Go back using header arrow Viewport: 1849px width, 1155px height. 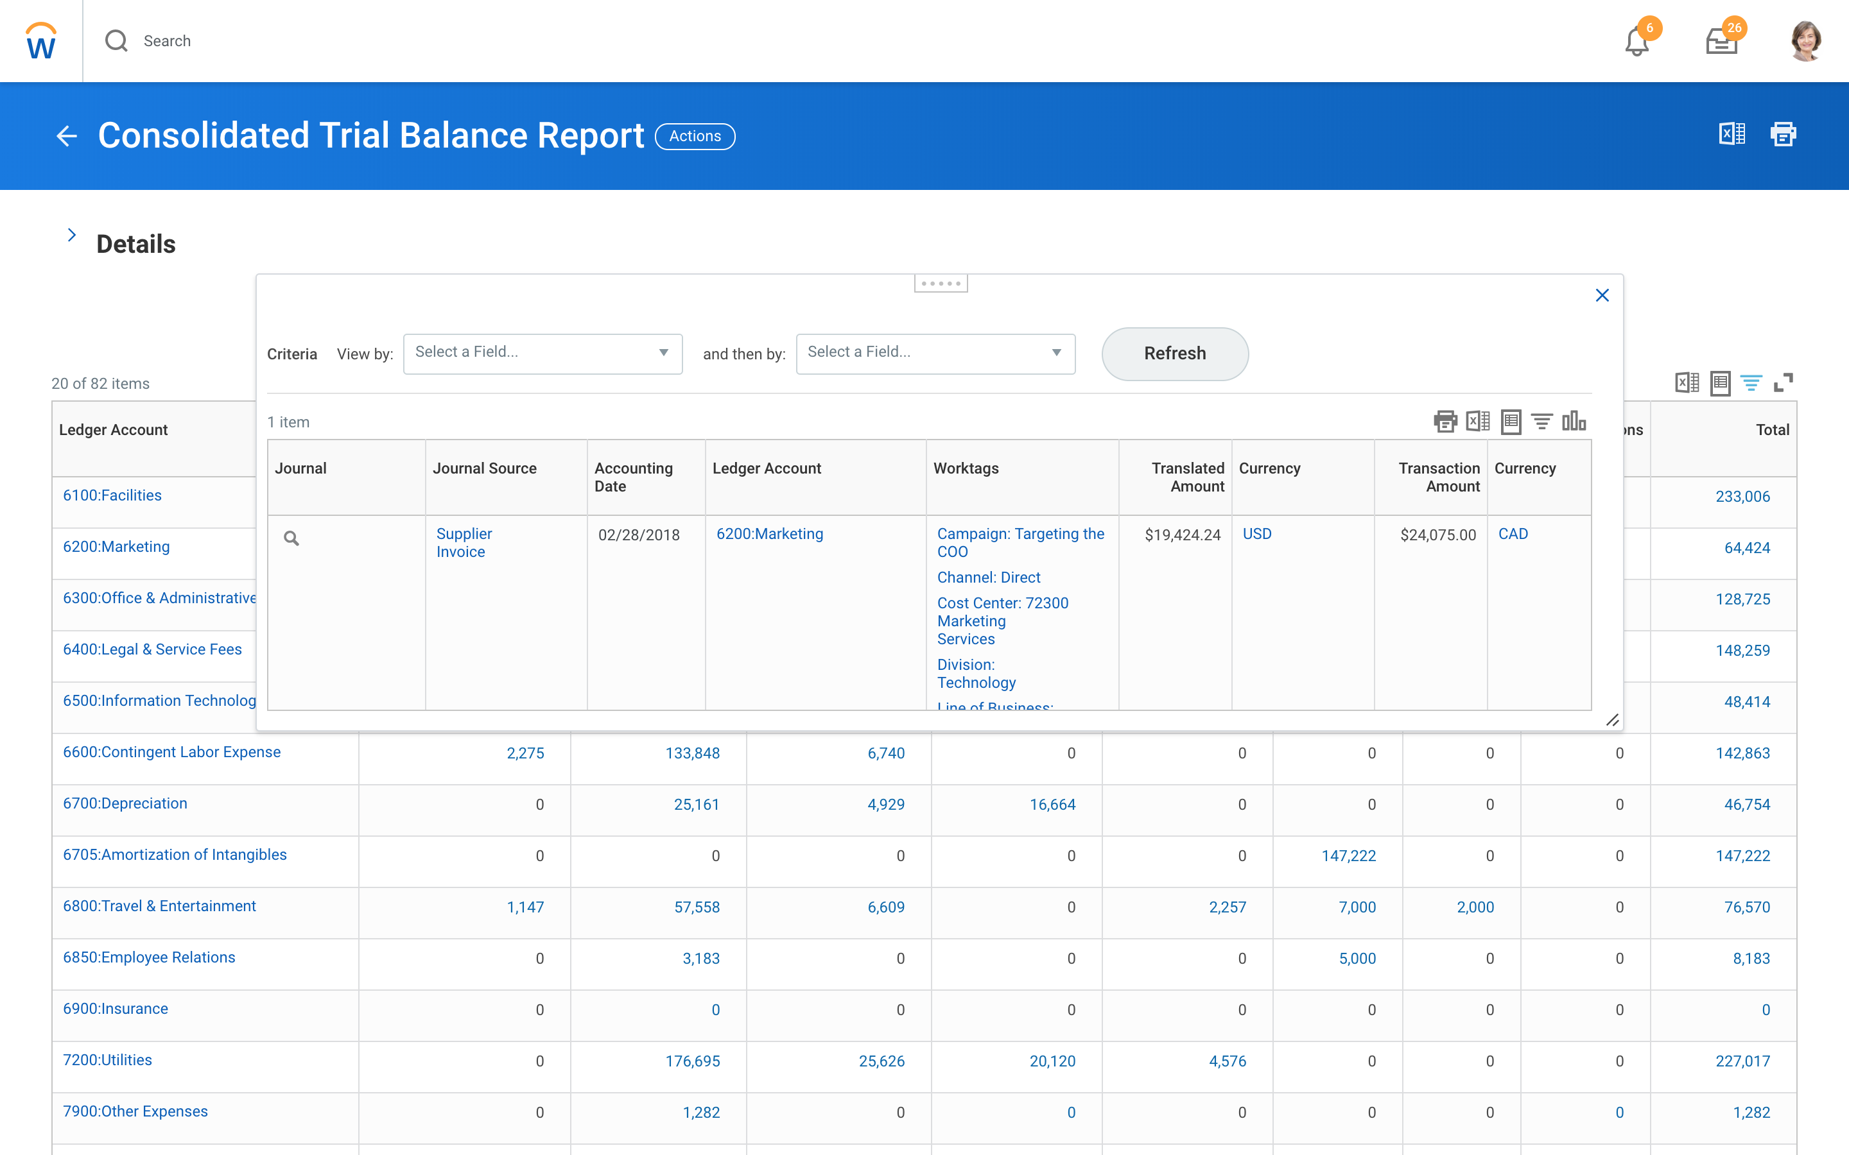coord(67,136)
